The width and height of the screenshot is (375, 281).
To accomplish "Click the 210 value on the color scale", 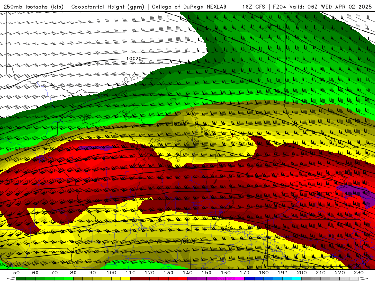I will (x=321, y=273).
